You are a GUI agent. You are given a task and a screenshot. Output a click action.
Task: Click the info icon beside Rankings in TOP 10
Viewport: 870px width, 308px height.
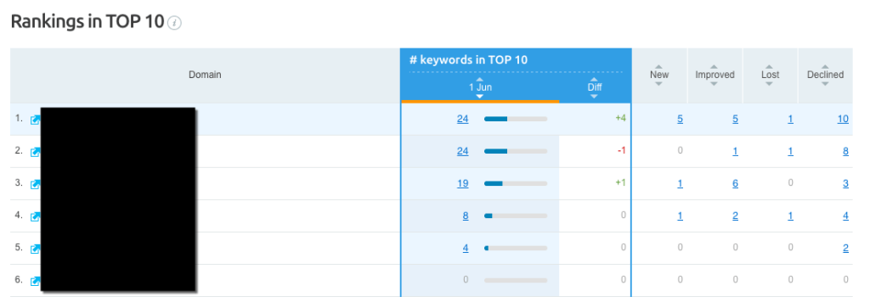coord(175,23)
